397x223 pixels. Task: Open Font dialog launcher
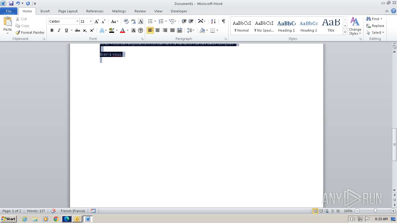(142, 39)
